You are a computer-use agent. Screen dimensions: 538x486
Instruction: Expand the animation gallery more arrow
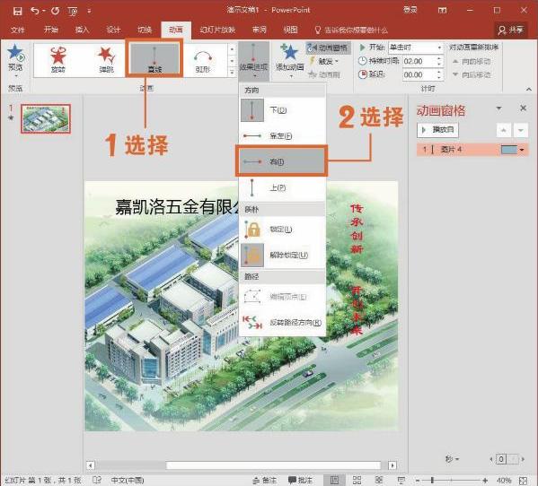point(232,73)
